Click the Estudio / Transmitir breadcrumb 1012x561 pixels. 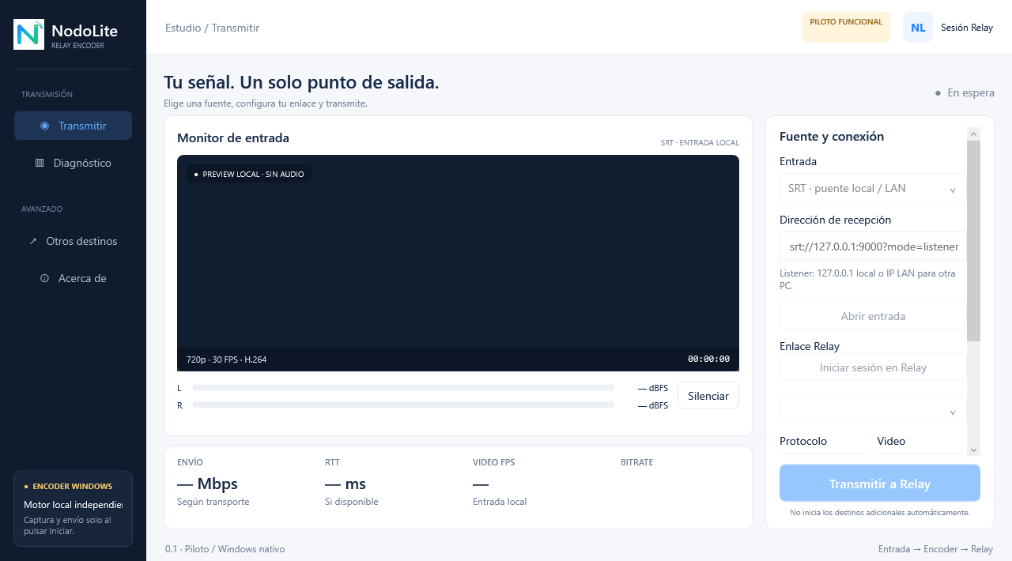click(212, 28)
